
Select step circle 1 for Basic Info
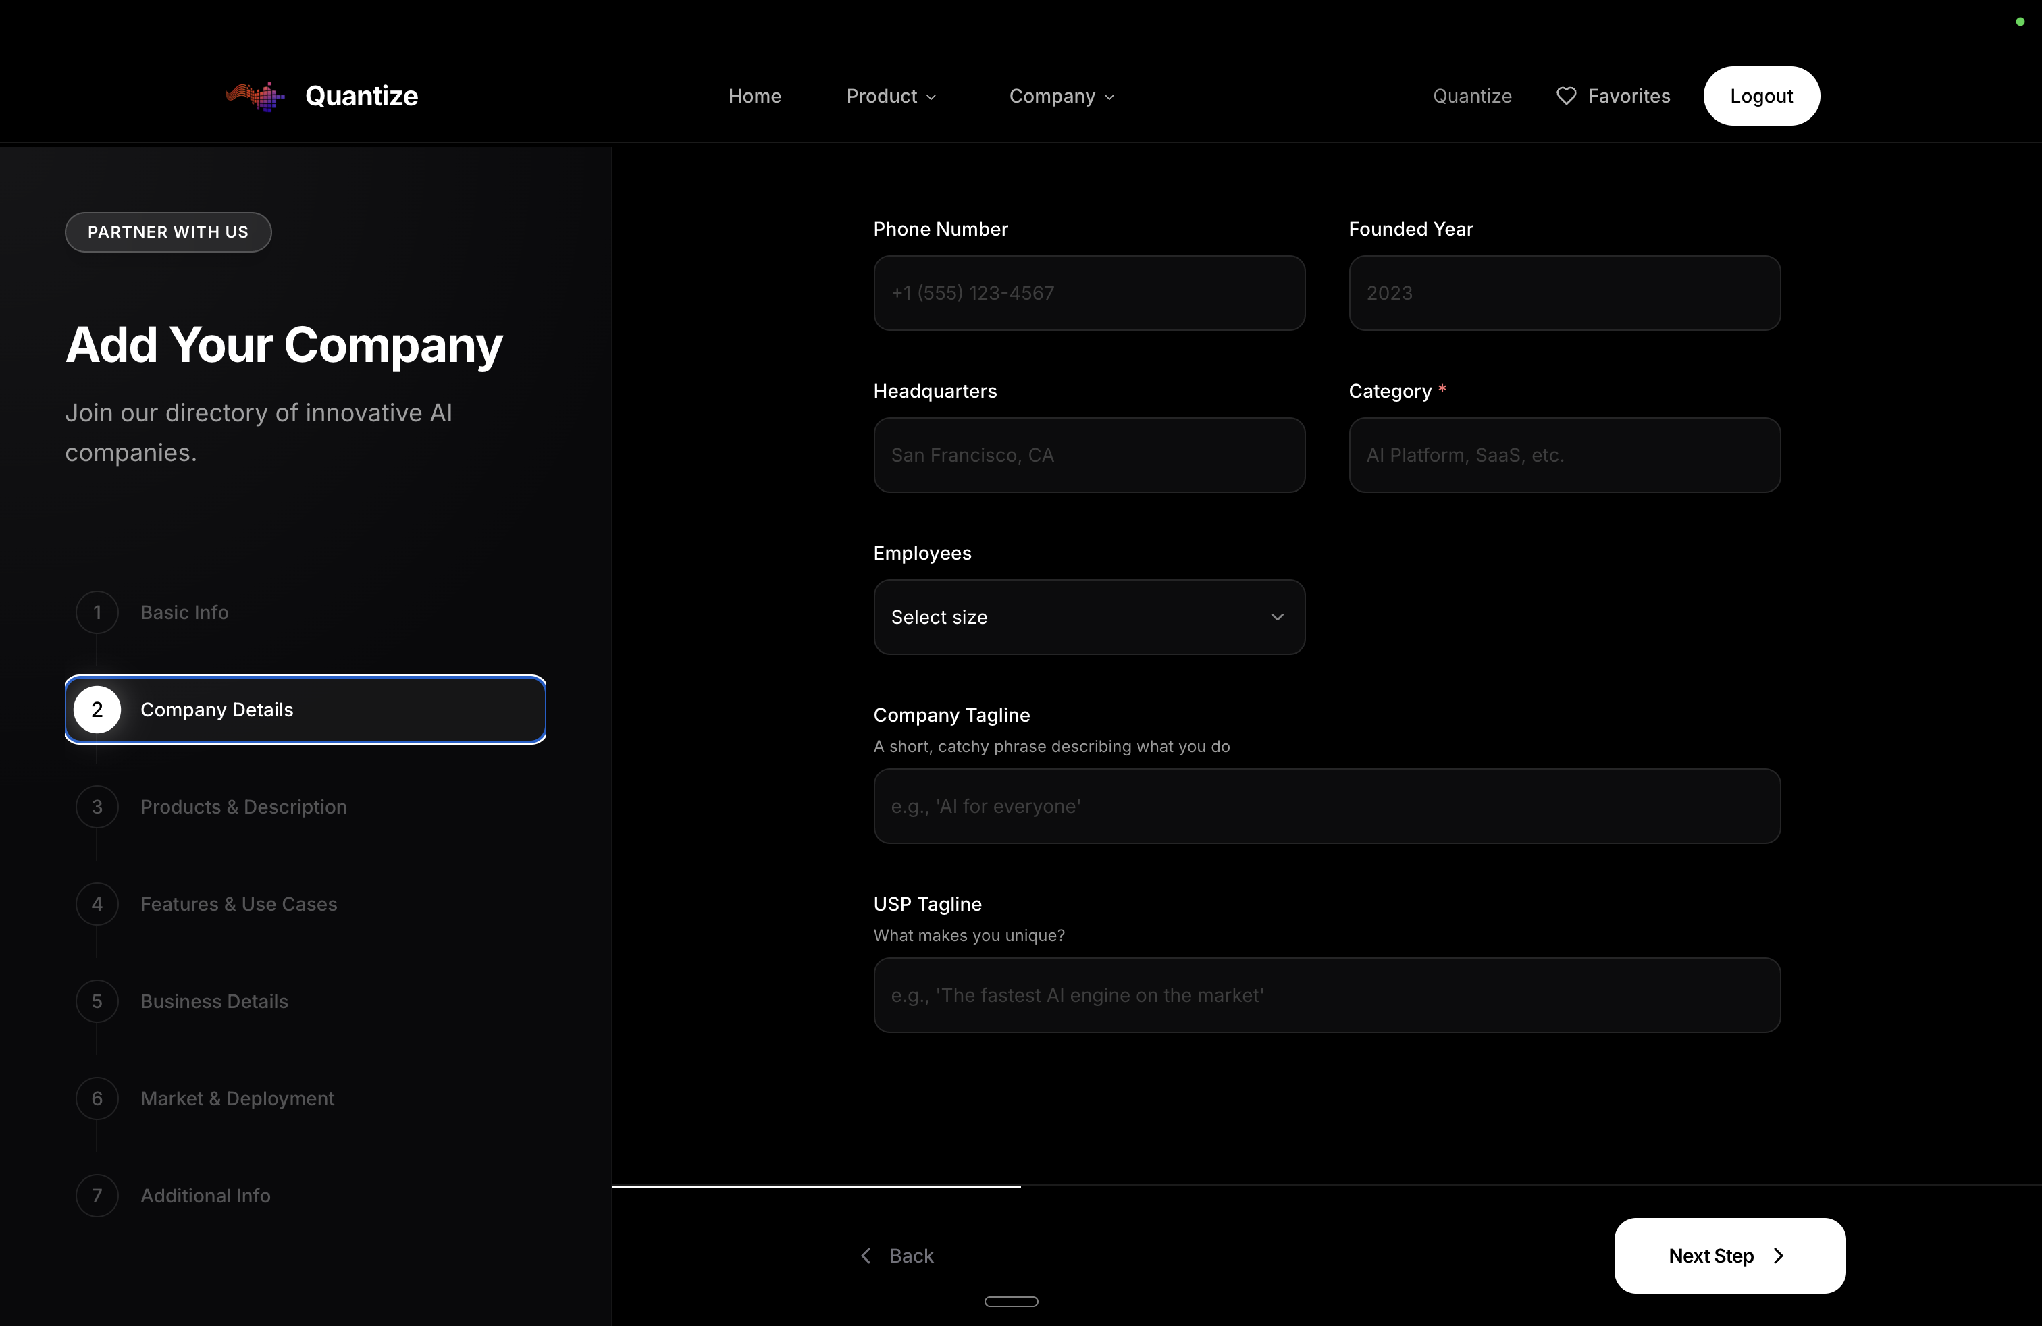(97, 612)
